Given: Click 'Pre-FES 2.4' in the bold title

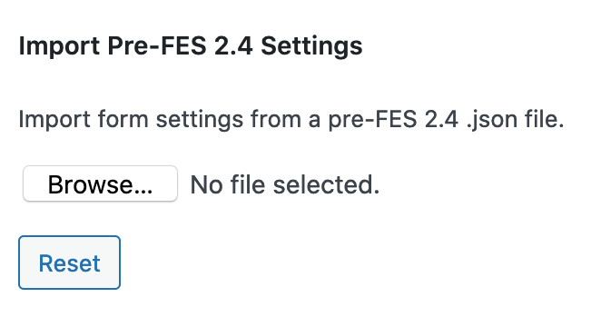Looking at the screenshot, I should point(180,46).
